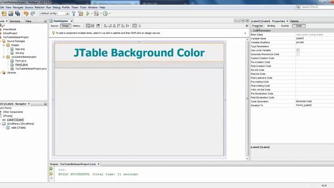Toggle the Generate Mnemonics Code checkbox
Image resolution: width=334 pixels, height=188 pixels.
pos(298,54)
